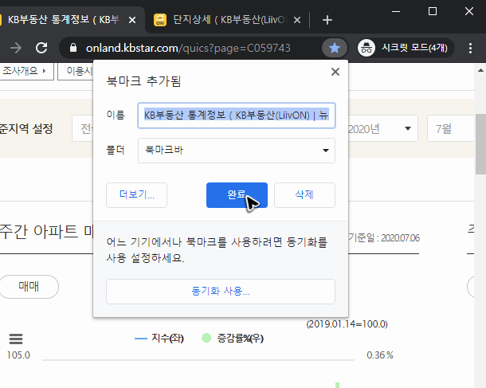Click the page vertical scrollbar thumb
Screen dimensions: 486x388
click(480, 143)
